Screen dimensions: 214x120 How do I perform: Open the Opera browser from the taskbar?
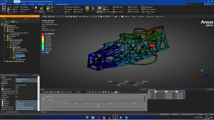[x=99, y=117]
